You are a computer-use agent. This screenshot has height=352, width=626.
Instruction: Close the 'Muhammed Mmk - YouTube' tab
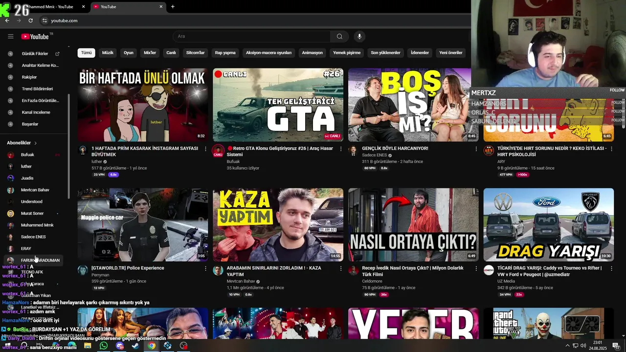(x=84, y=6)
